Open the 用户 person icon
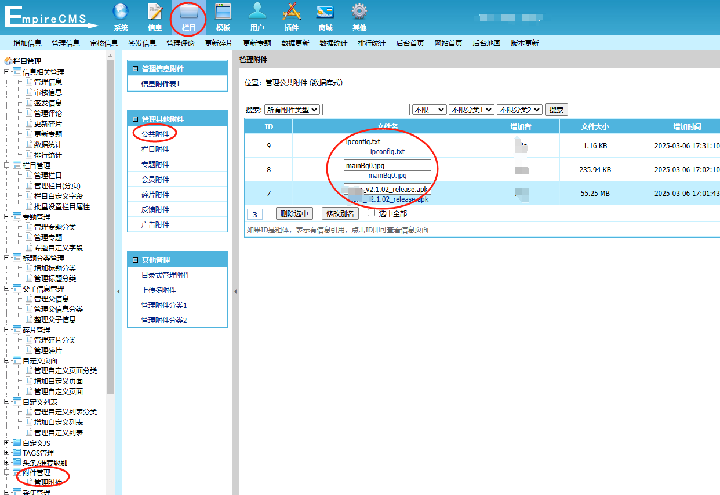720x495 pixels. [257, 12]
